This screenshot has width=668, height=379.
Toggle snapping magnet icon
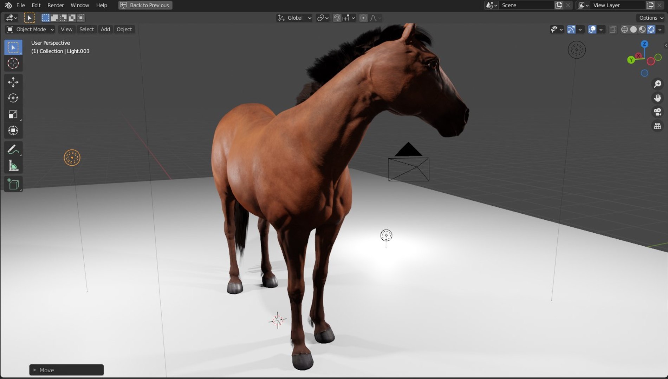[x=337, y=18]
